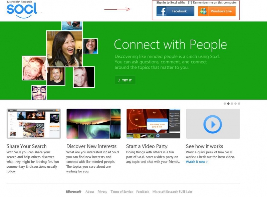Select the second carousel dot

coord(228,103)
